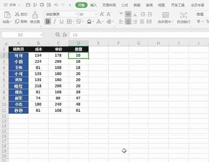Image resolution: width=209 pixels, height=162 pixels.
Task: Open the Name Box dropdown arrow
Action: click(x=41, y=35)
